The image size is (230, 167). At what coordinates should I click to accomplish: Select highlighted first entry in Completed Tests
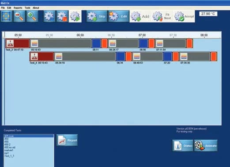pos(29,136)
